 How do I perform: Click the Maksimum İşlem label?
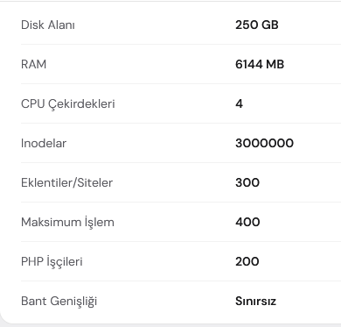click(x=67, y=222)
